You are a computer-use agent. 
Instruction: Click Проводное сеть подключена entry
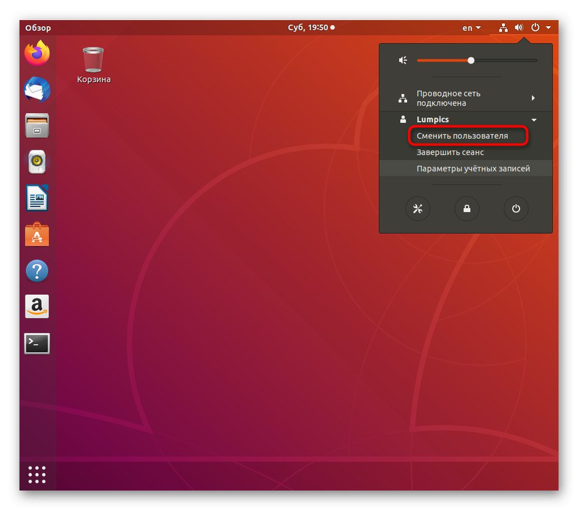pos(466,98)
